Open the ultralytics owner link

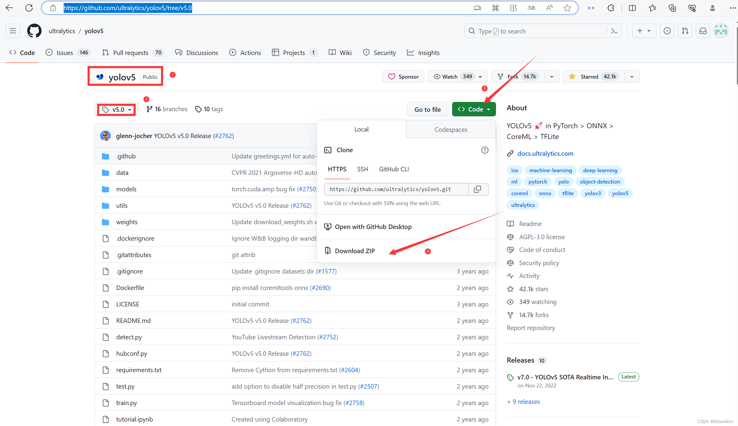[62, 31]
